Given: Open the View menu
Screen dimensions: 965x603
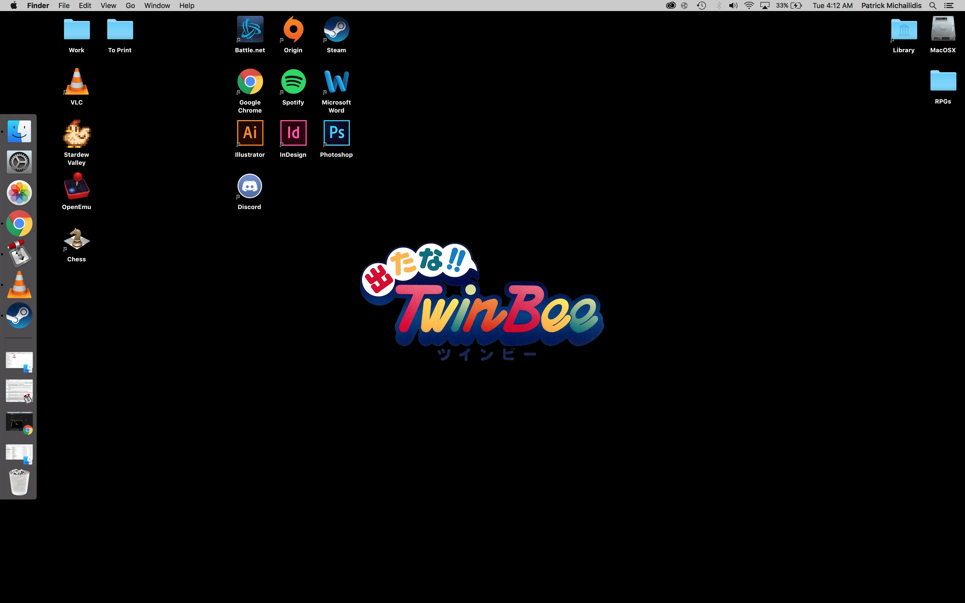Looking at the screenshot, I should [x=108, y=6].
